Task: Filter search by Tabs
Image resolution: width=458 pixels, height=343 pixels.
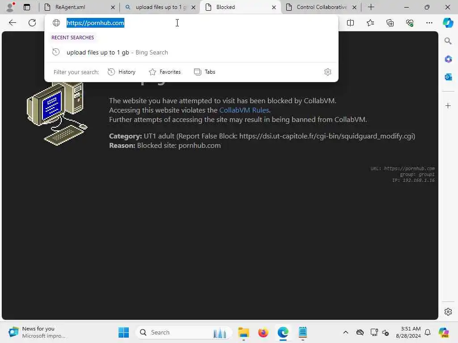Action: click(x=204, y=72)
